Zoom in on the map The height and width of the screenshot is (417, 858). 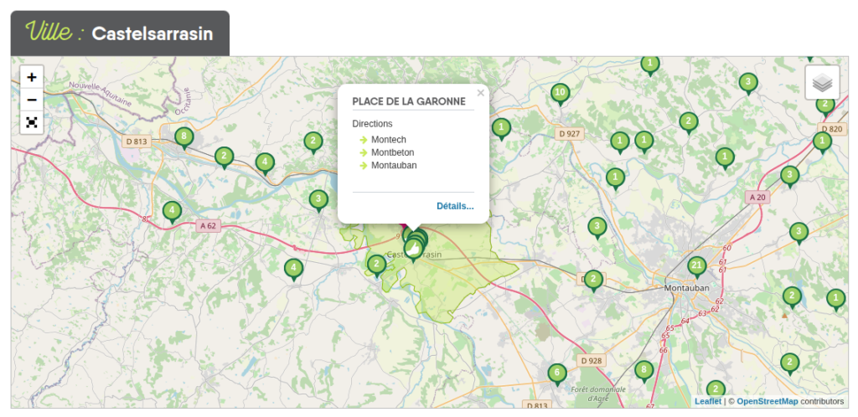(x=32, y=77)
